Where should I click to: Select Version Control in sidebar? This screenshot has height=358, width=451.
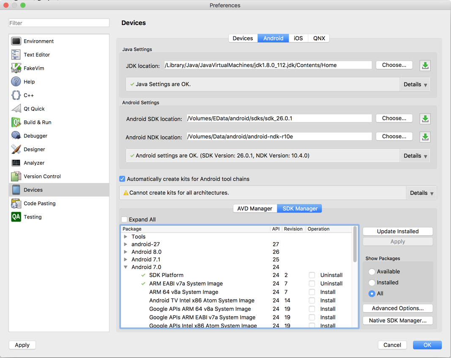42,176
